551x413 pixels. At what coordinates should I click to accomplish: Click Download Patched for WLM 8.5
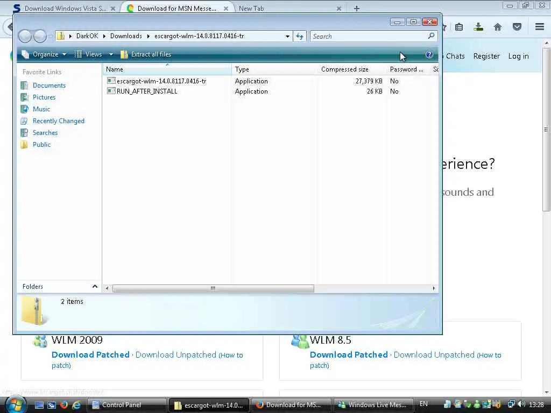[349, 355]
